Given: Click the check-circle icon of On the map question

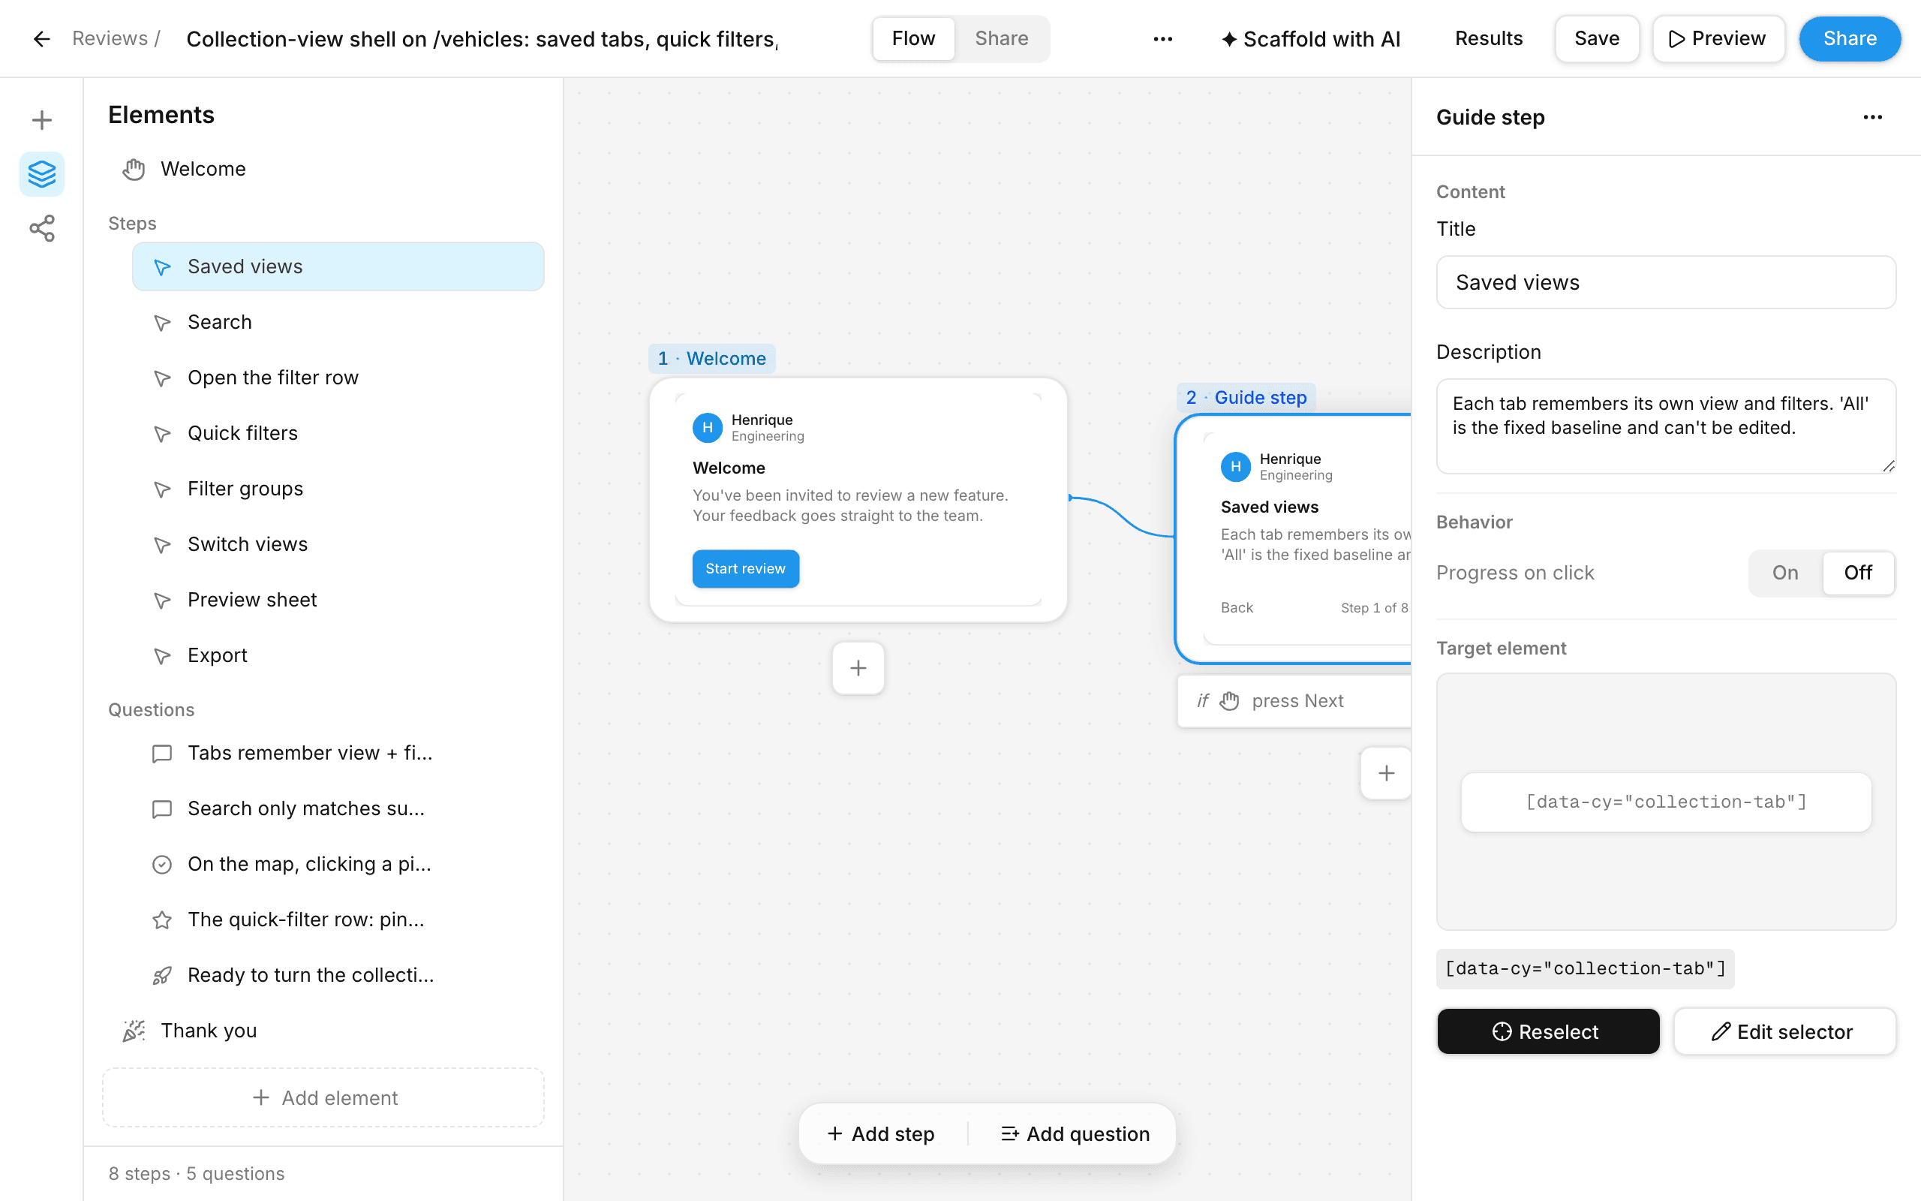Looking at the screenshot, I should pyautogui.click(x=162, y=864).
